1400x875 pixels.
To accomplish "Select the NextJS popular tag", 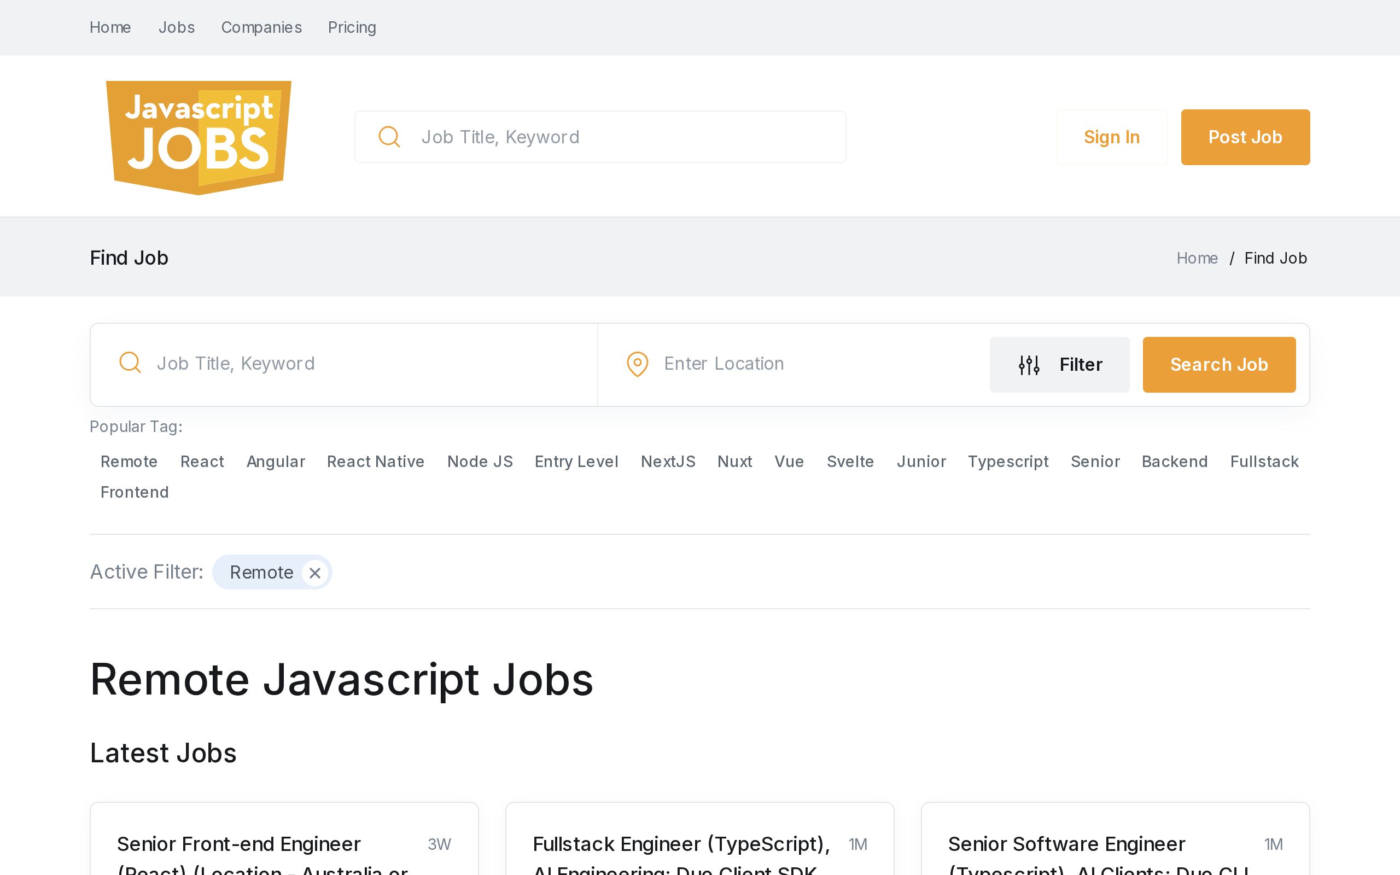I will click(x=668, y=461).
